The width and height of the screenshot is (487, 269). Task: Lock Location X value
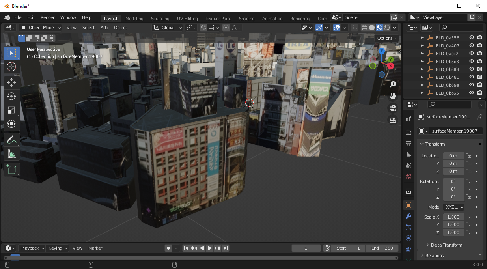pyautogui.click(x=469, y=156)
